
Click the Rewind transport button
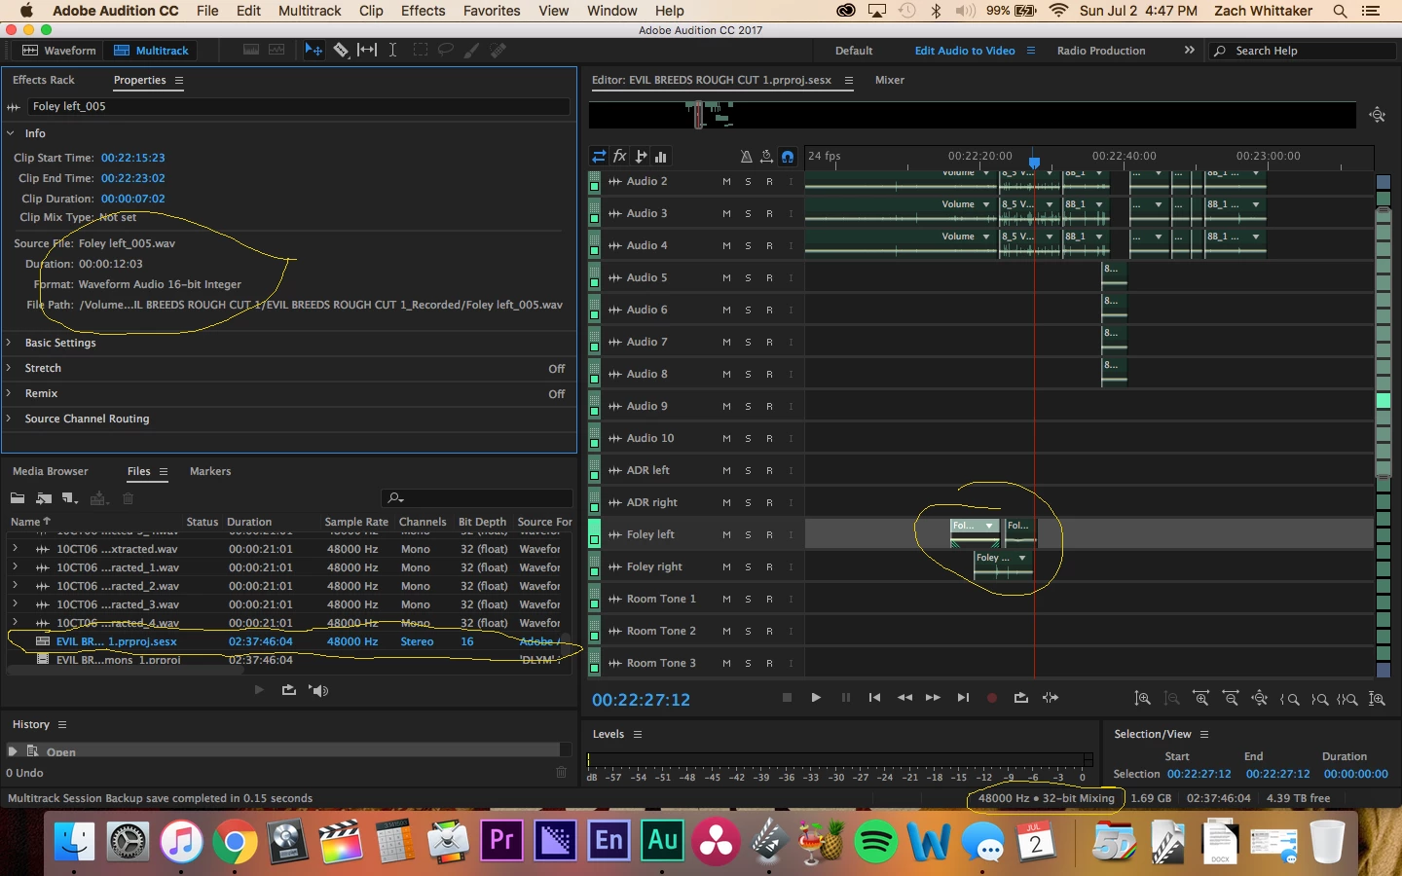[904, 698]
